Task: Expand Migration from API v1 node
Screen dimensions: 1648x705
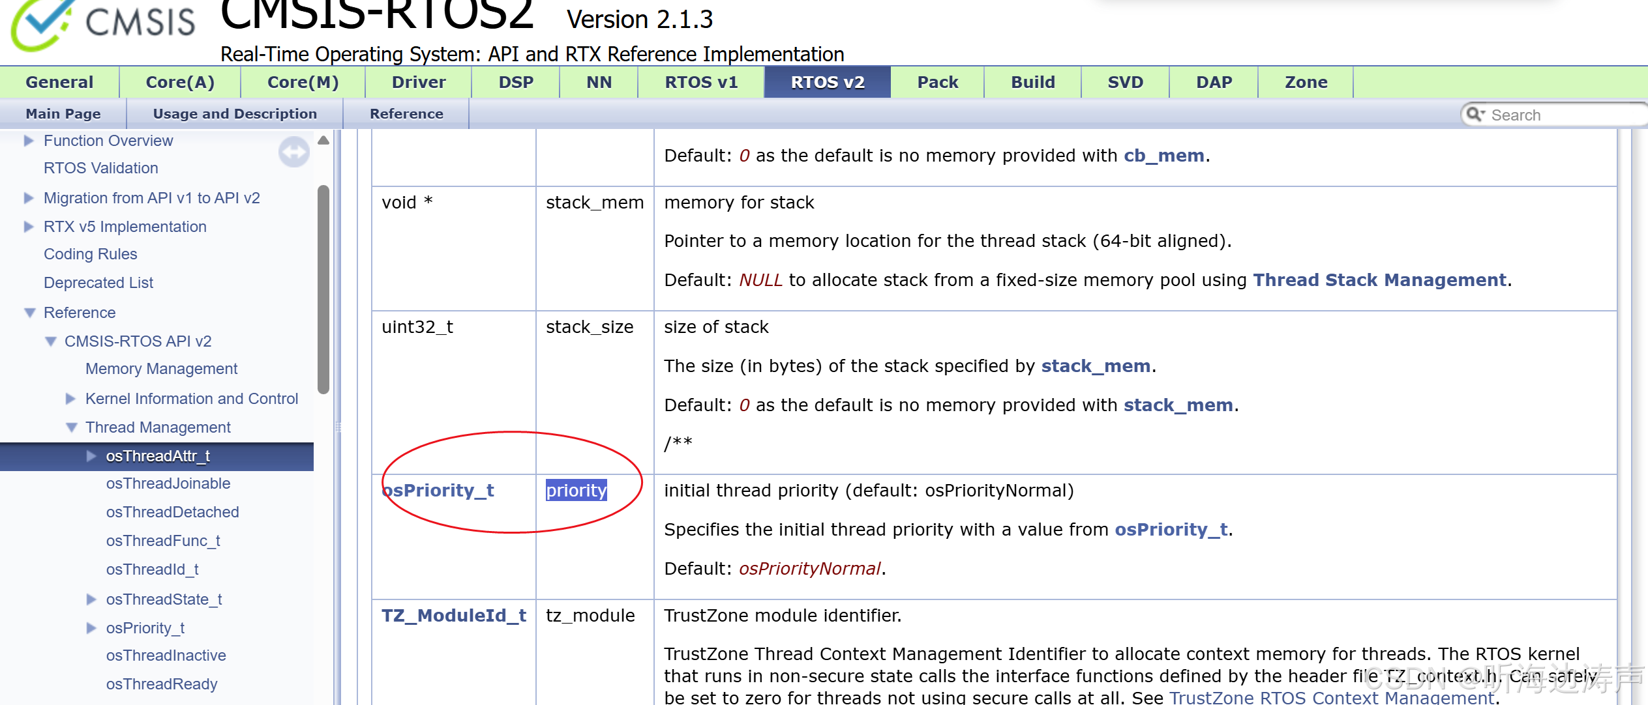Action: [x=28, y=198]
